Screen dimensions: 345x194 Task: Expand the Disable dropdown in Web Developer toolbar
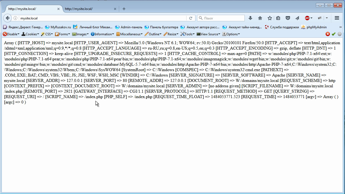click(11, 34)
